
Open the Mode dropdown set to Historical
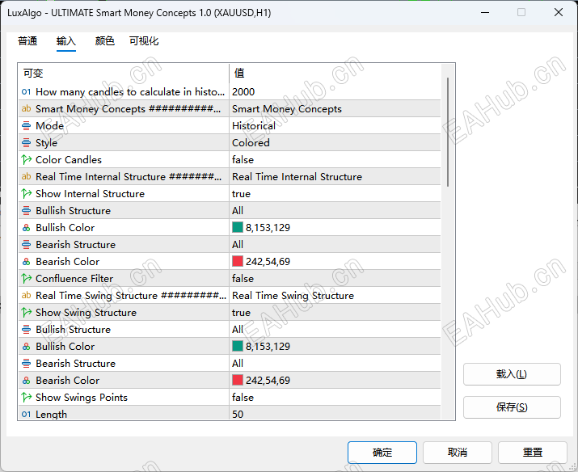pos(335,125)
